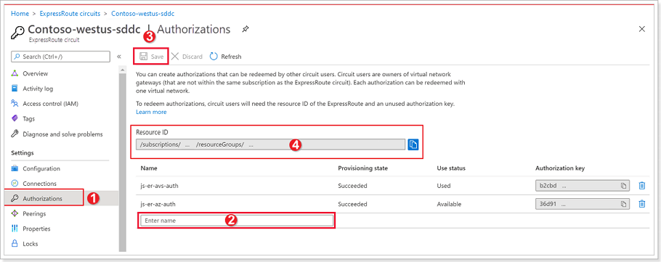Viewport: 661px width, 262px height.
Task: Select Connections in the Settings section
Action: (39, 184)
